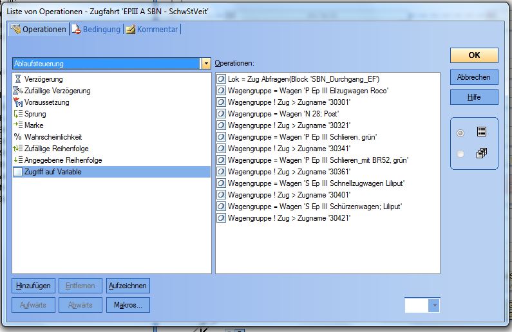Open the Ablaufsteuerung category dropdown
Viewport: 512px width, 332px height.
click(206, 64)
